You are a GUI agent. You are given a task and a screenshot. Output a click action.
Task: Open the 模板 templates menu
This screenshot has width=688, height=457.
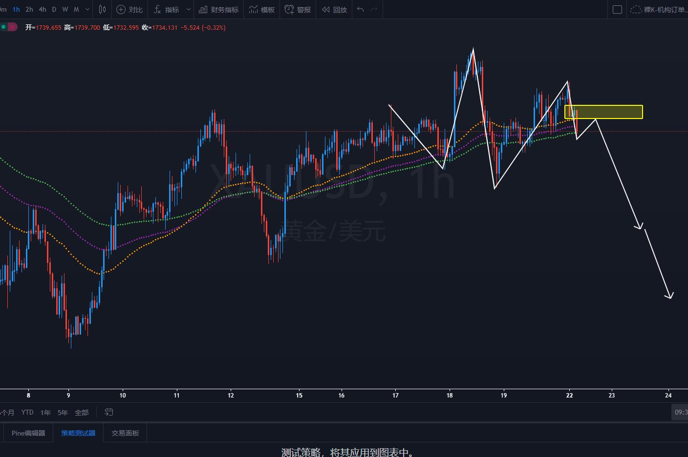point(262,9)
